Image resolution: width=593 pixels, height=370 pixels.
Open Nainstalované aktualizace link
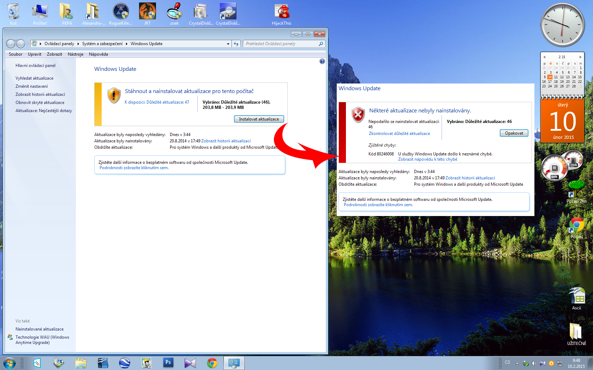tap(40, 329)
